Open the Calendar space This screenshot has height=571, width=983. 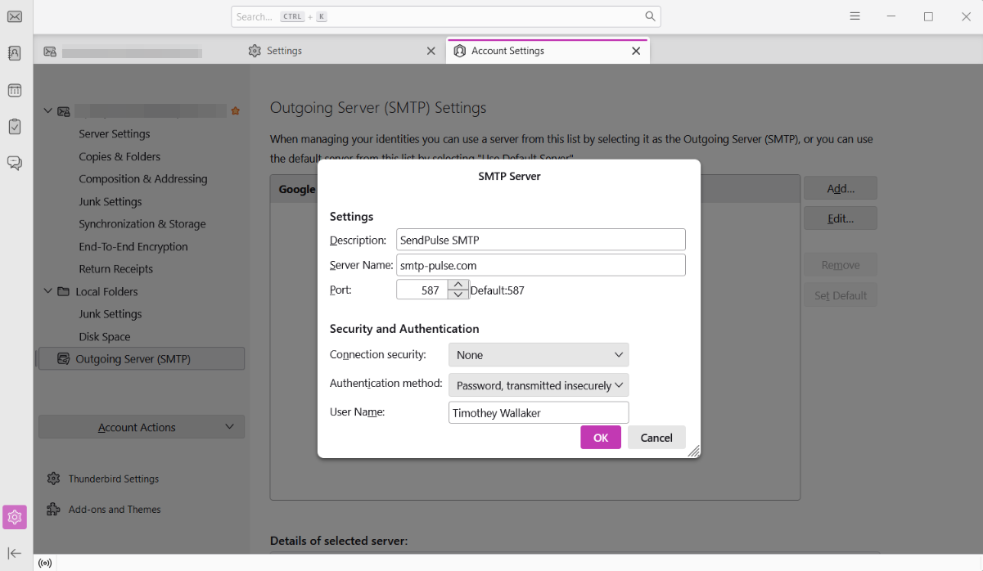pos(15,90)
